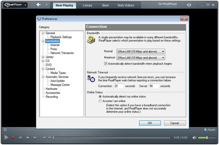Click the red Record button
Viewport: 219px width, 145px height.
[13, 138]
